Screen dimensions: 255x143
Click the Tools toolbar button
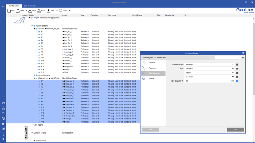[63, 11]
